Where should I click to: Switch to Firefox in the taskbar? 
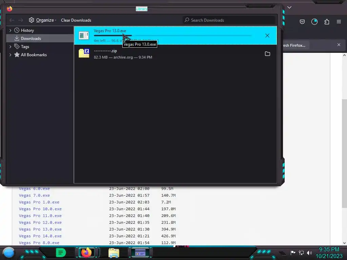pos(86,253)
